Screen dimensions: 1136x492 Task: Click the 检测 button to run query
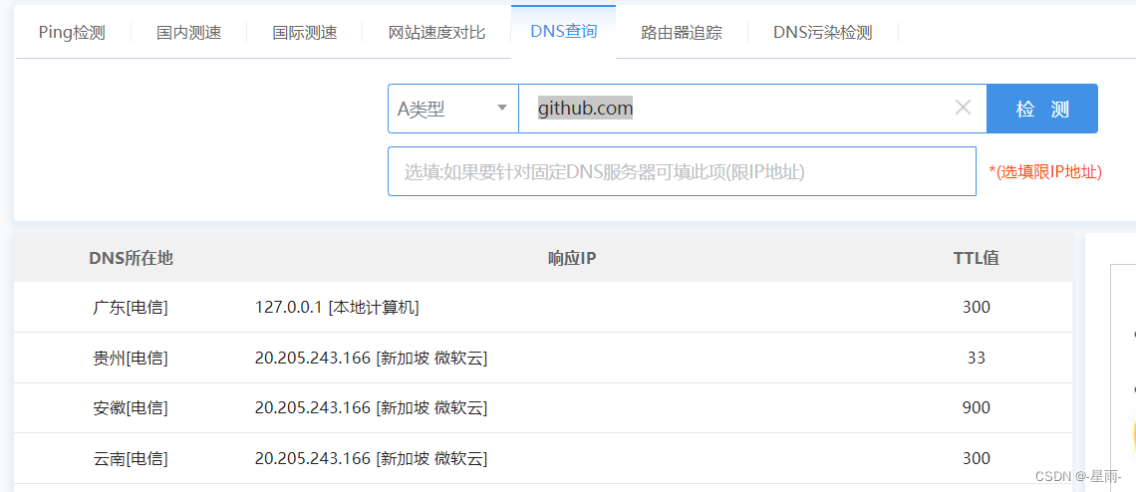click(1042, 109)
